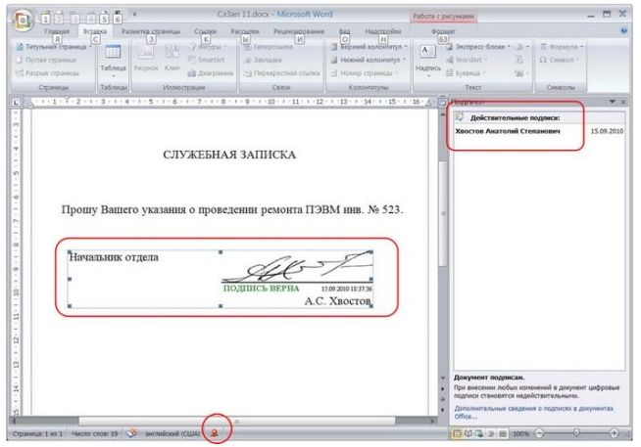Screen dimensions: 641x447
Task: Open the Надстройки ribbon tab
Action: tap(382, 31)
